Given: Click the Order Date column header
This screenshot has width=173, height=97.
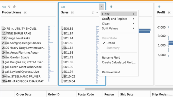Looking at the screenshot, I should 24,95.
